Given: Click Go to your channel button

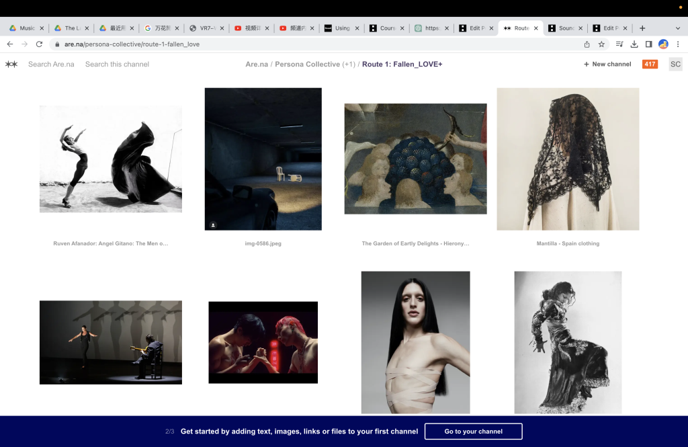Looking at the screenshot, I should coord(474,431).
